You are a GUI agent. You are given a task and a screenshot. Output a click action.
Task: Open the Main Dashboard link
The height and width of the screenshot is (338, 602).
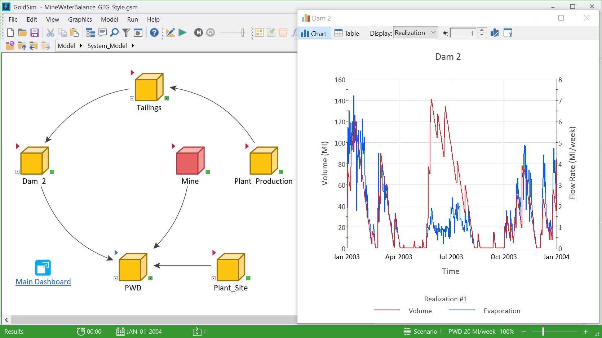point(43,282)
